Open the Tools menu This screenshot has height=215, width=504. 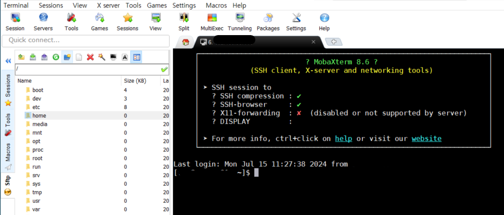point(134,5)
